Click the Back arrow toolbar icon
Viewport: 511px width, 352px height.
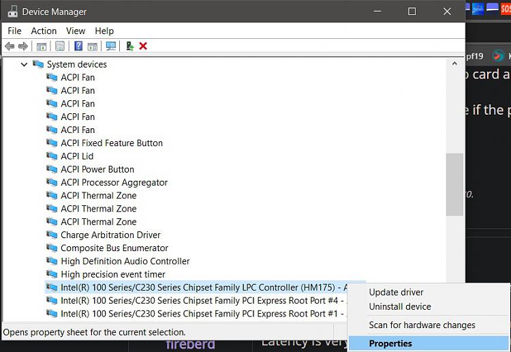pyautogui.click(x=10, y=46)
